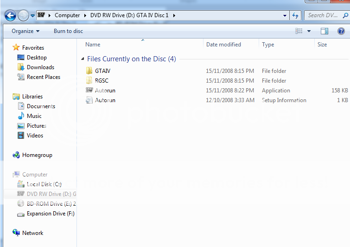Click the Change your view icon
Screen dimensions: 350x247
point(299,31)
